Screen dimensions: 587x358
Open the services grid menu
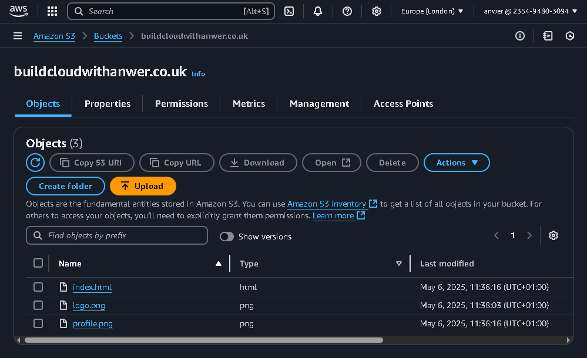tap(52, 11)
